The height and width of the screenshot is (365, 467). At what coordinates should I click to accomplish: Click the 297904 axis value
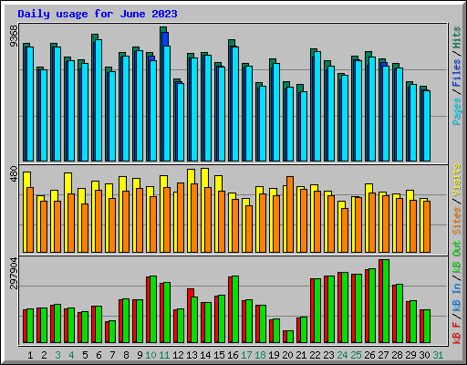[14, 273]
